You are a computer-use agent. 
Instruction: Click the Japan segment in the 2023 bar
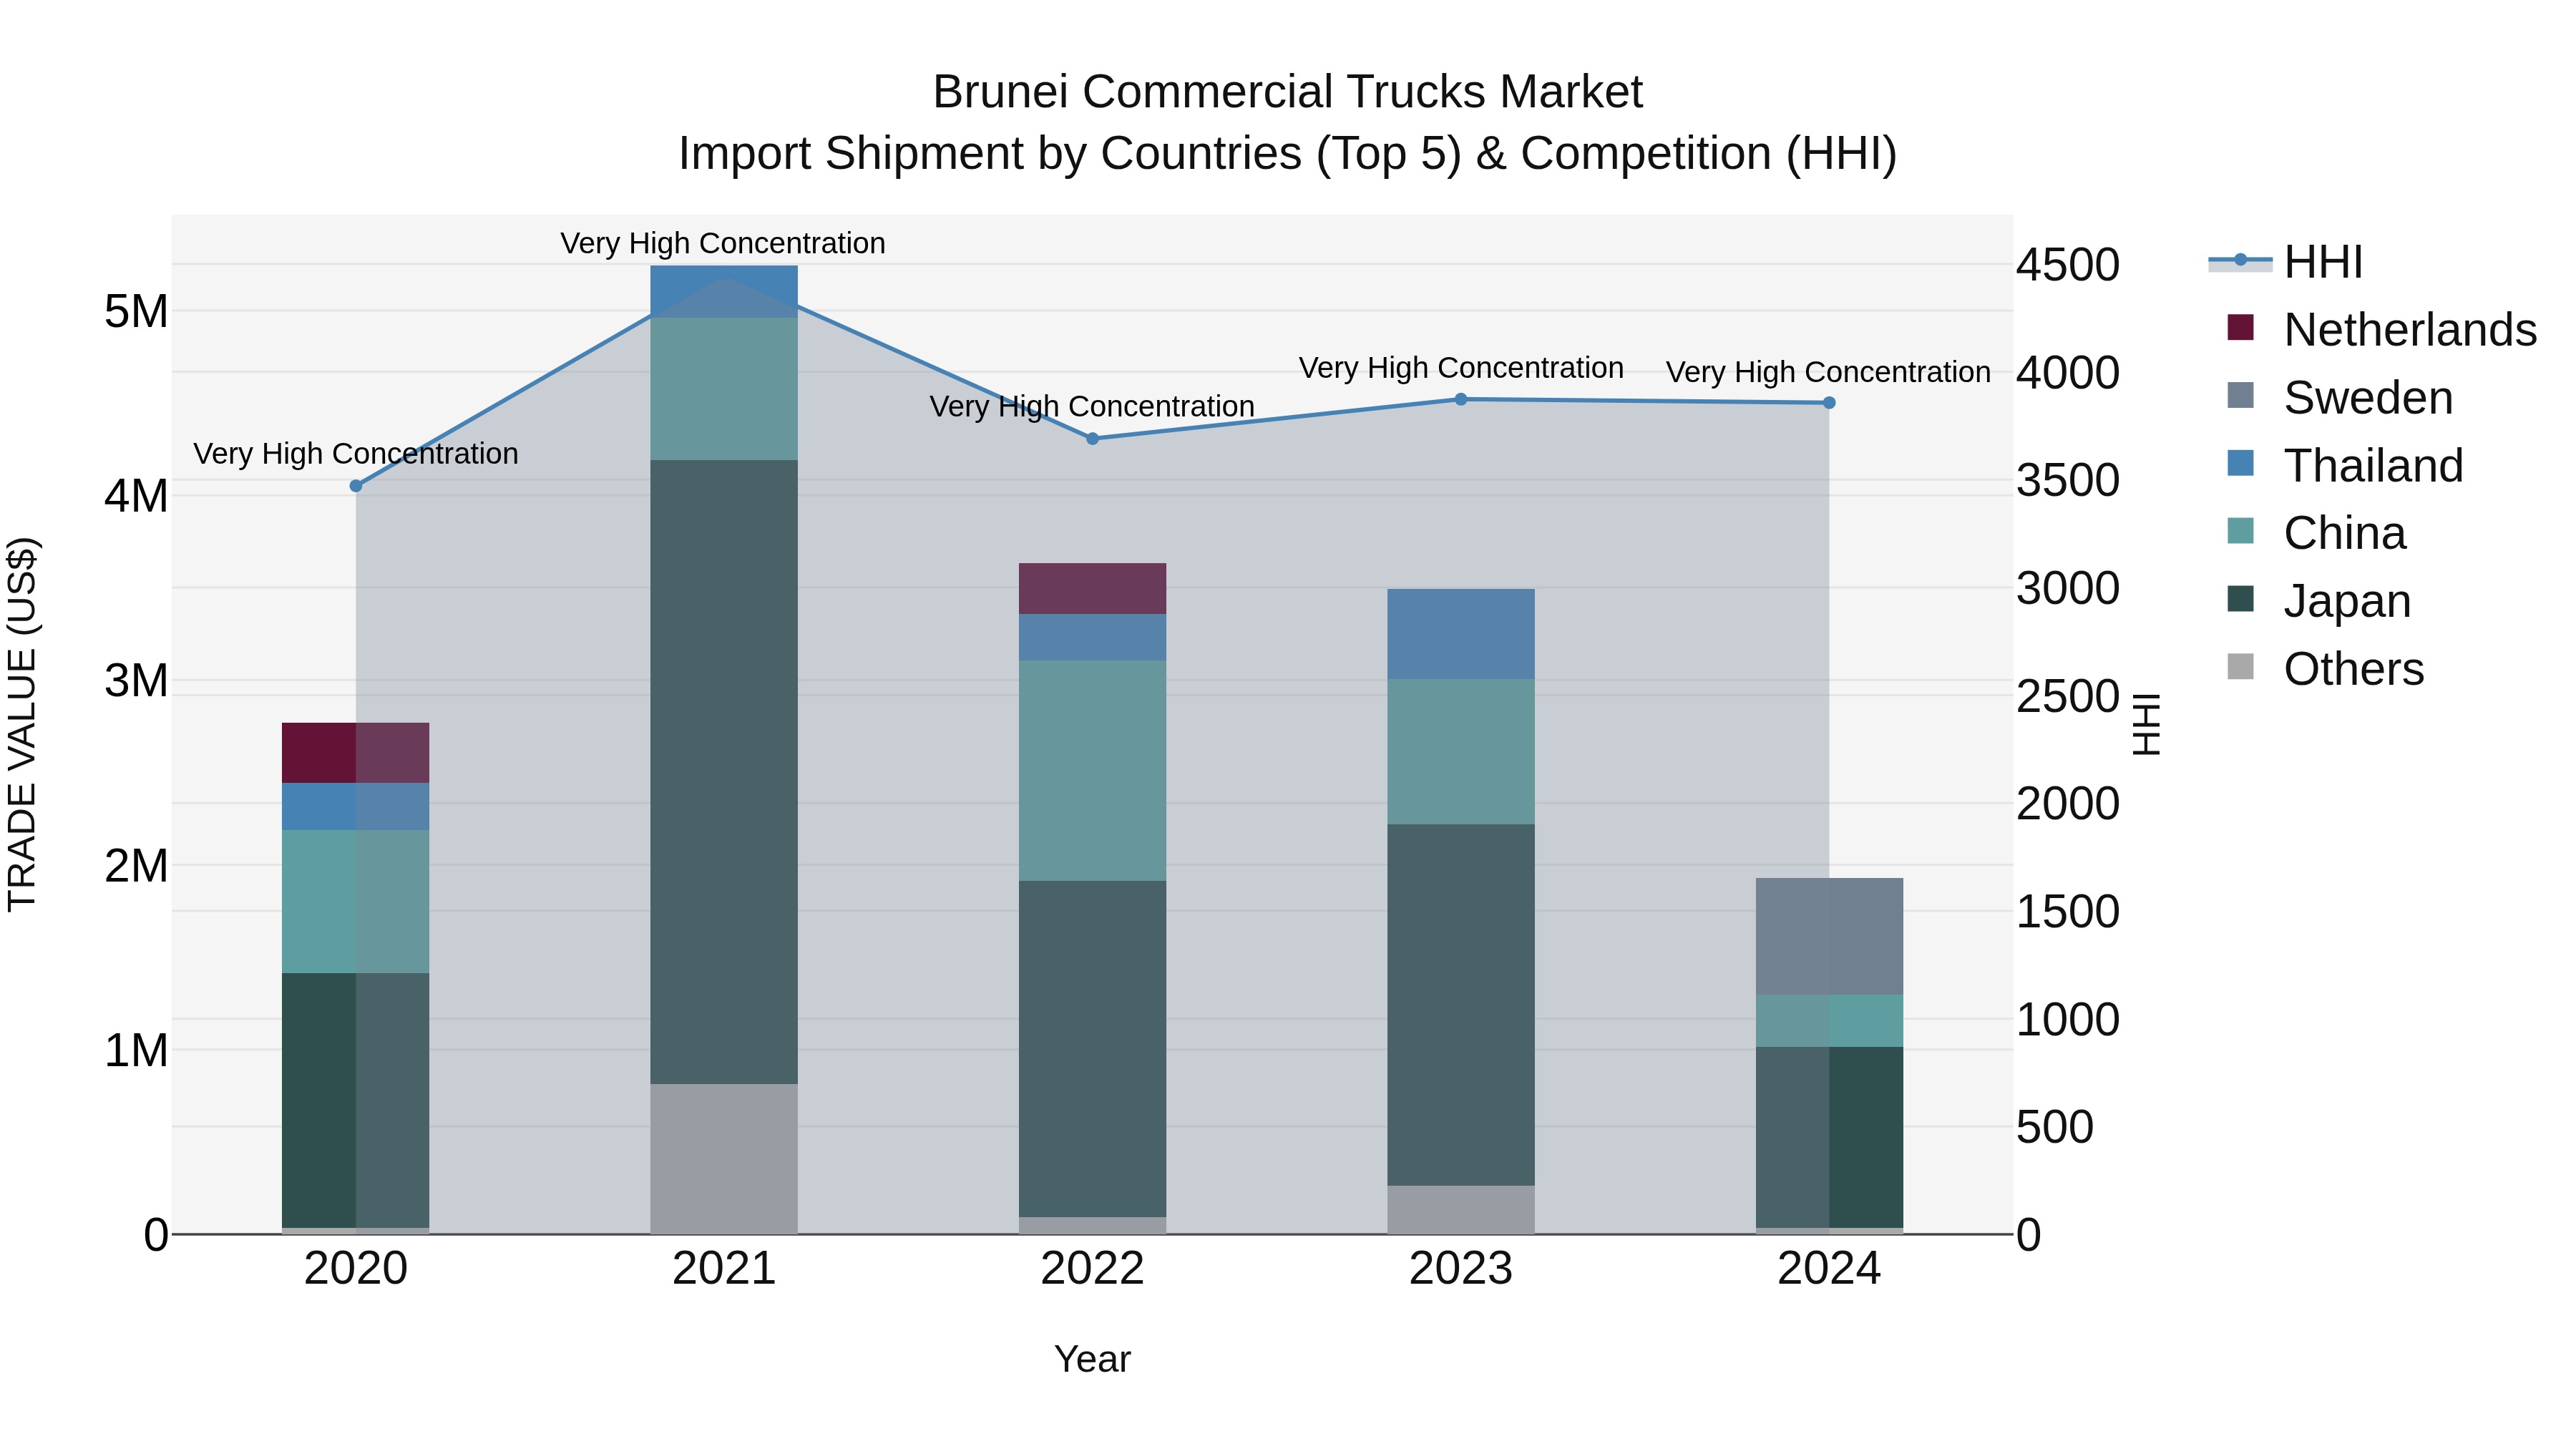[x=1461, y=1005]
